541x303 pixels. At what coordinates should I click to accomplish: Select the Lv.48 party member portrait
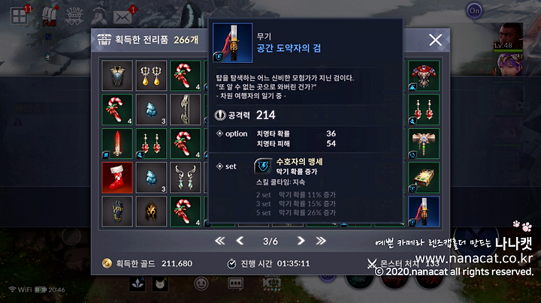tap(508, 37)
